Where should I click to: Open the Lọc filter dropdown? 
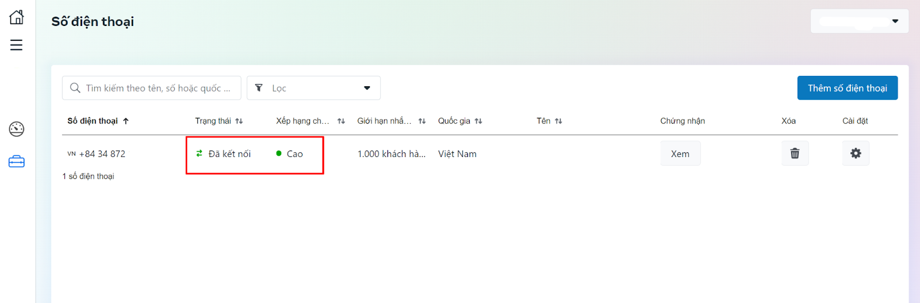click(x=313, y=88)
